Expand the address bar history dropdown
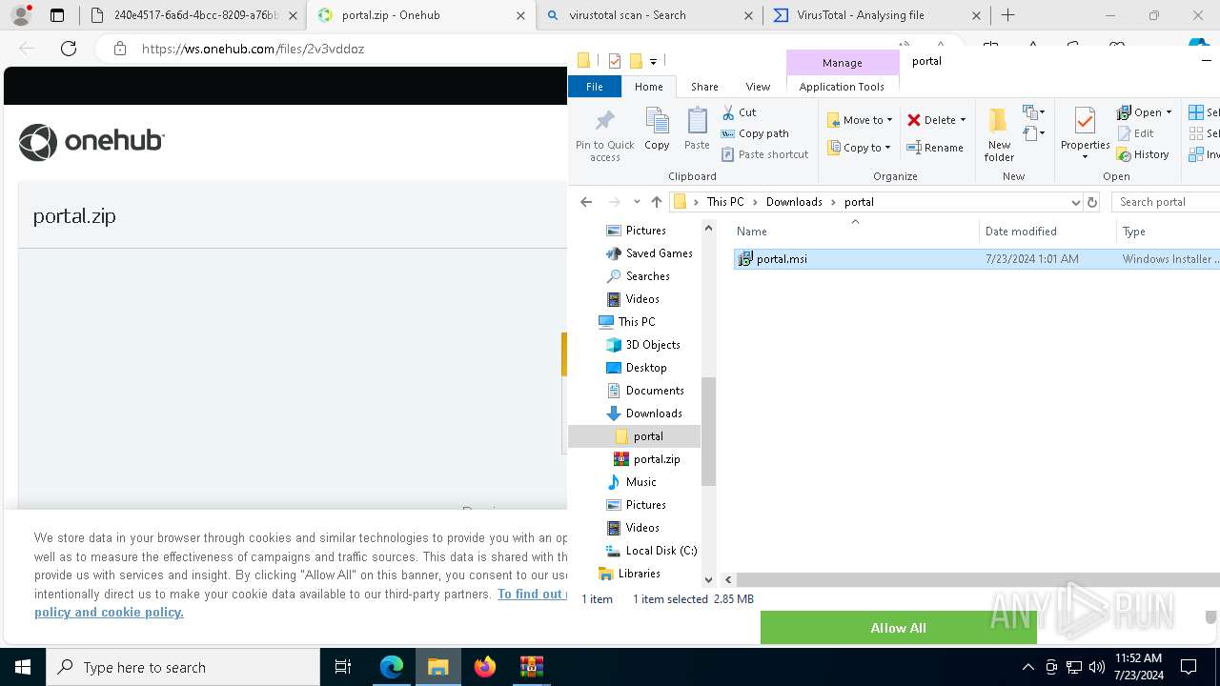 tap(1075, 202)
